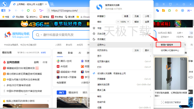Switch to the 影音 tab
The height and width of the screenshot is (109, 194).
(70, 53)
